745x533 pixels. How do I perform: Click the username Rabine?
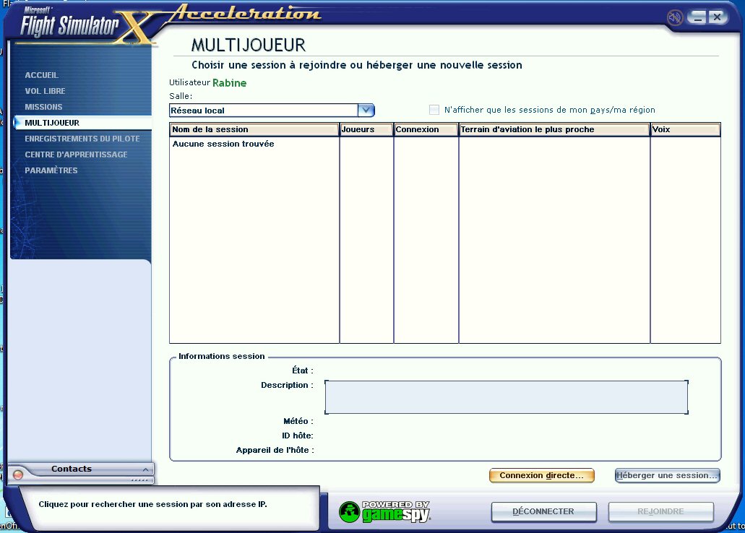tap(230, 82)
